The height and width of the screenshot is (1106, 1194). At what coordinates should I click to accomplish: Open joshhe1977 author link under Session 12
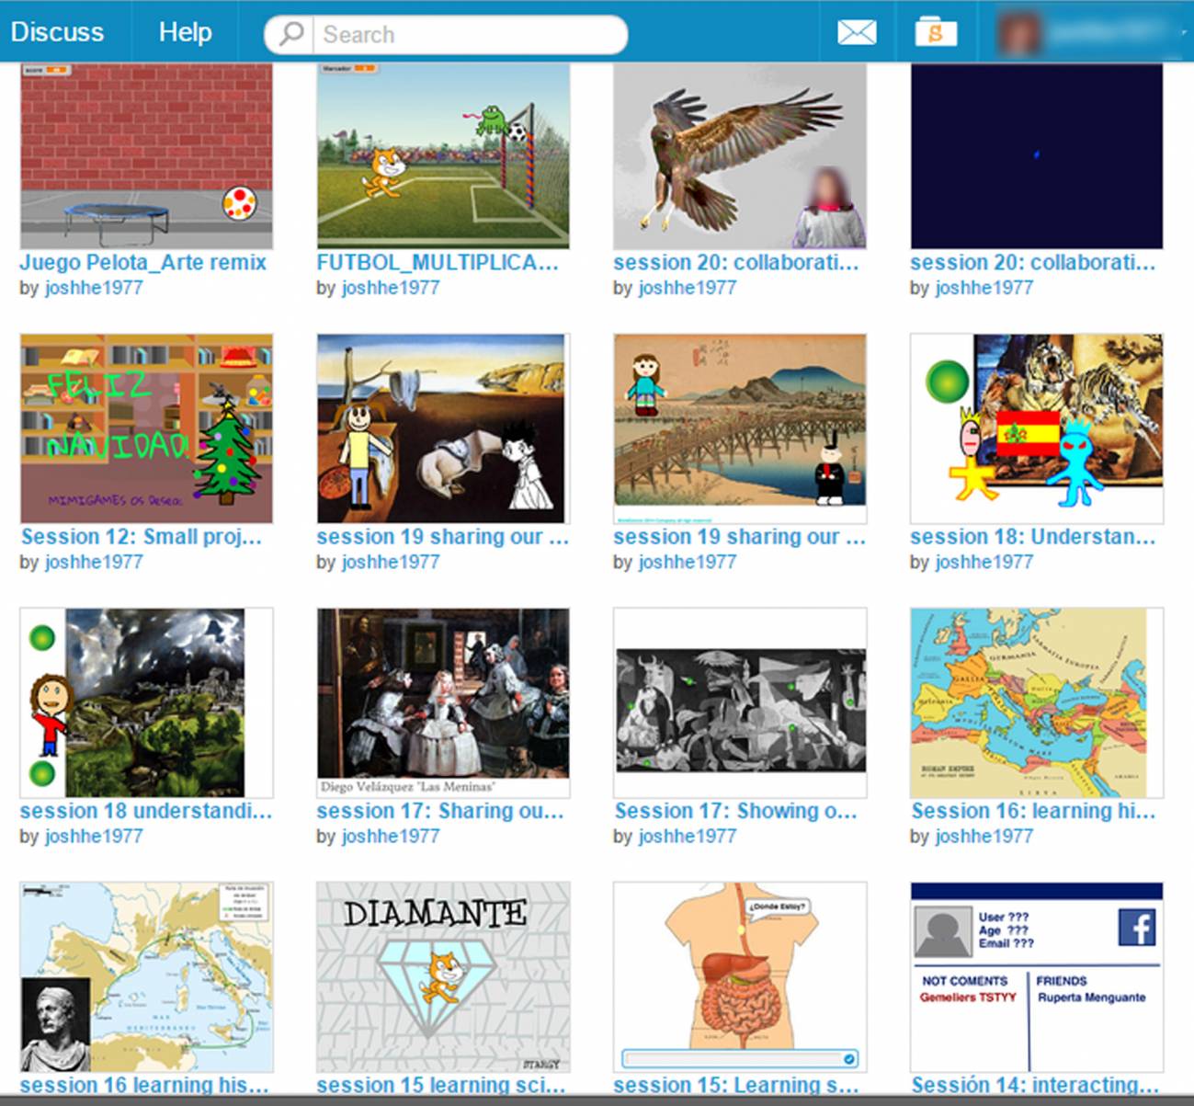94,562
